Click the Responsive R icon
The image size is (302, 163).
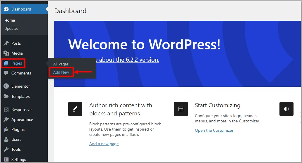[6, 110]
